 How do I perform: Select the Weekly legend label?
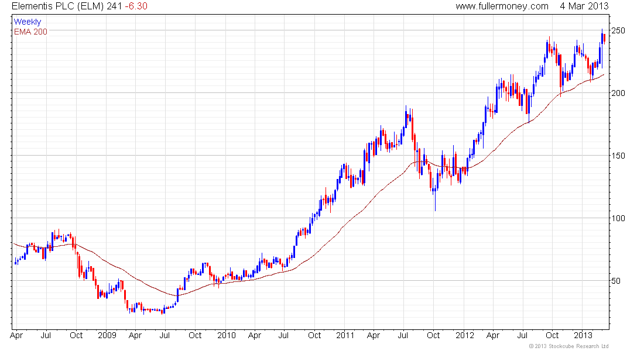(x=28, y=22)
